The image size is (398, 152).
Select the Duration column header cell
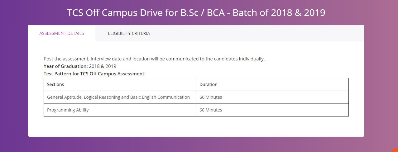pos(272,84)
